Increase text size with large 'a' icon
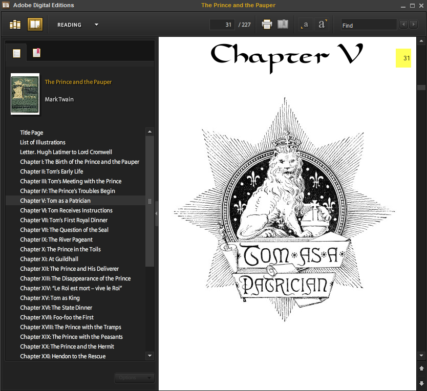The image size is (427, 391). click(322, 25)
